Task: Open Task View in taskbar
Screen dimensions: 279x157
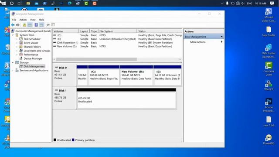Action: [x=20, y=3]
